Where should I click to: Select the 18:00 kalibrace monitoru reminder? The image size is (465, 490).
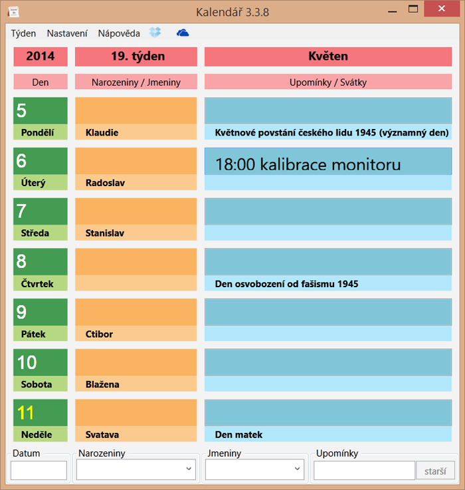[x=328, y=162]
